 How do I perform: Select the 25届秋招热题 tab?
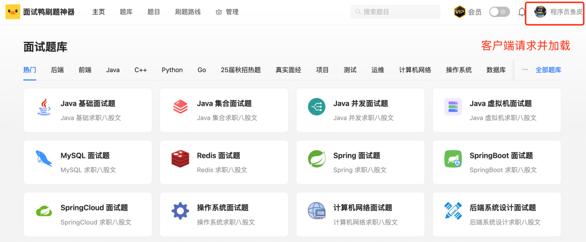[x=241, y=70]
